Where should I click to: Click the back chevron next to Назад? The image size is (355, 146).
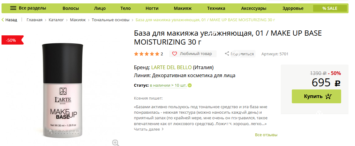pos(3,20)
